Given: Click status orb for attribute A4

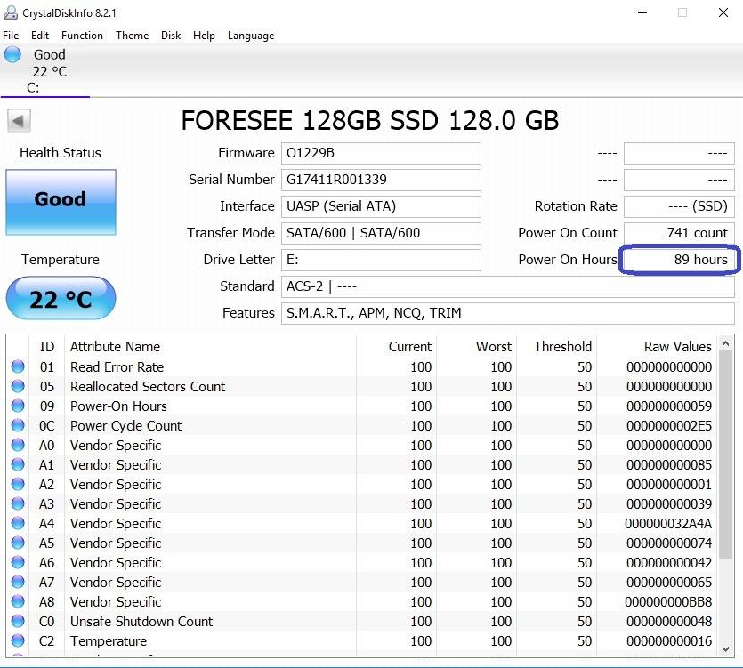Looking at the screenshot, I should [x=18, y=523].
